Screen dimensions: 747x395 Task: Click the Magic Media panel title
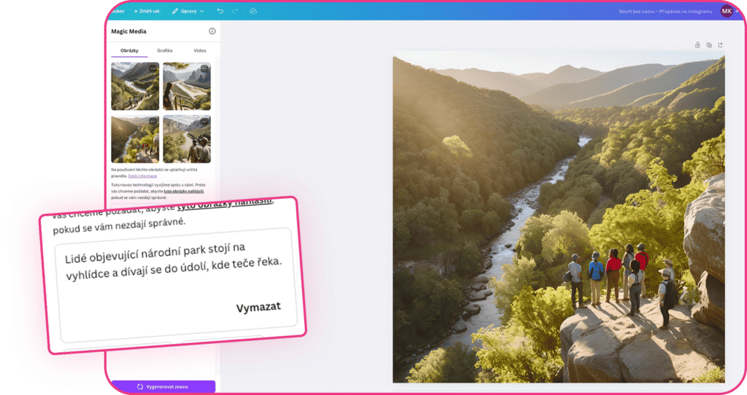128,31
